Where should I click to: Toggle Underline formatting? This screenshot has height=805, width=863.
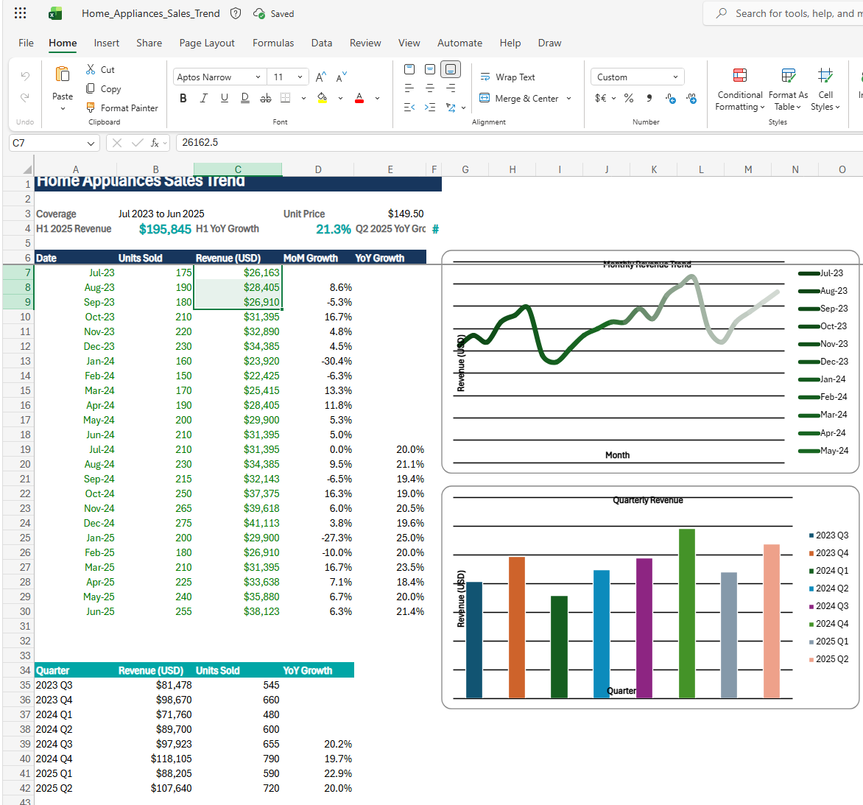[225, 98]
